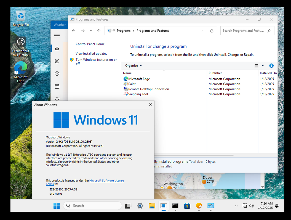
Task: Show hidden icons tray chevron
Action: click(x=236, y=206)
